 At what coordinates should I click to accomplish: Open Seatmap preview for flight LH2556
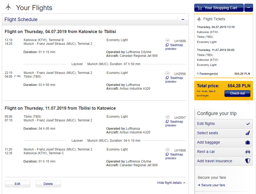[174, 80]
